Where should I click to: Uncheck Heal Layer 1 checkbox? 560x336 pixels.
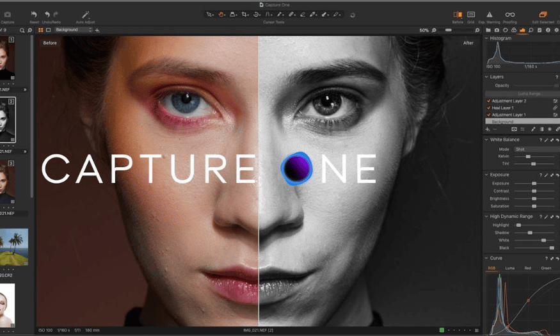488,108
